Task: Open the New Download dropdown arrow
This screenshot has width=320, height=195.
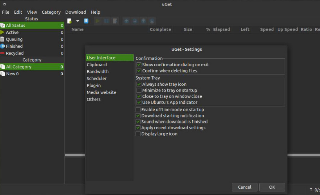Action: [x=78, y=21]
